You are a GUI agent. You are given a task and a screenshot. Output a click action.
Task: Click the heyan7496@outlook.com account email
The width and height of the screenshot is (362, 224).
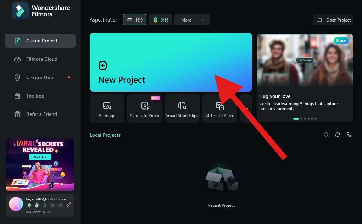(x=46, y=199)
